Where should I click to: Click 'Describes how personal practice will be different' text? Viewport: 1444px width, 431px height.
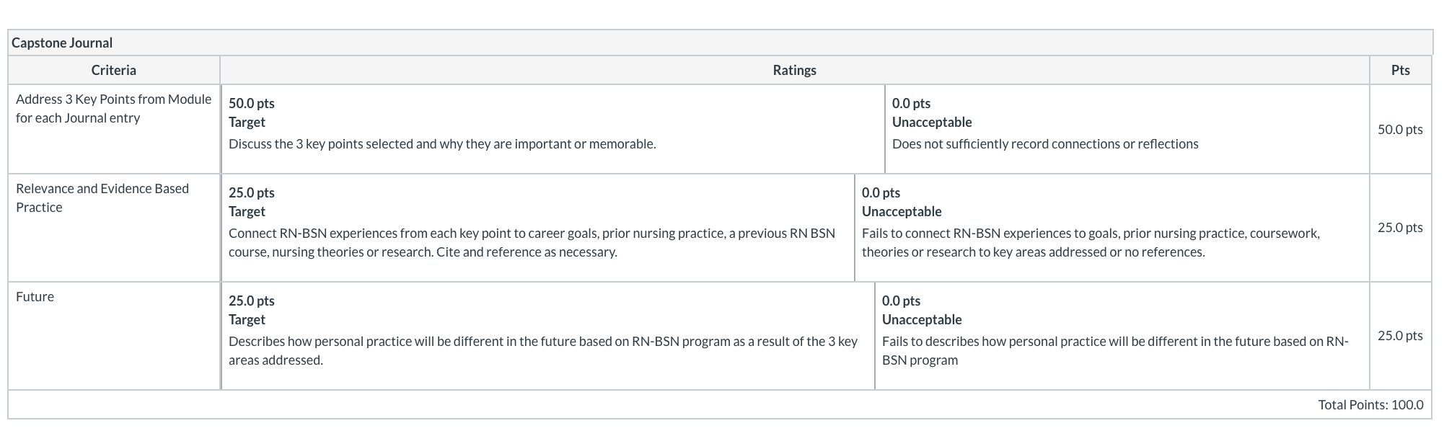click(543, 350)
